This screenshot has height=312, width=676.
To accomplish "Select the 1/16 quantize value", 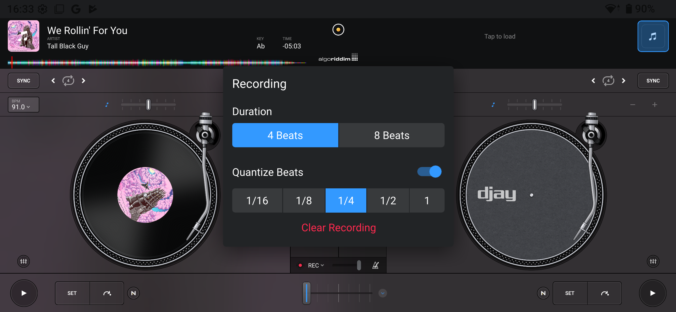I will [257, 200].
